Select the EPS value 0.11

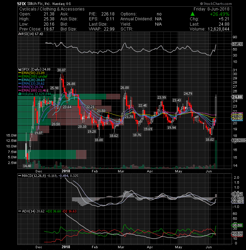pos(110,19)
